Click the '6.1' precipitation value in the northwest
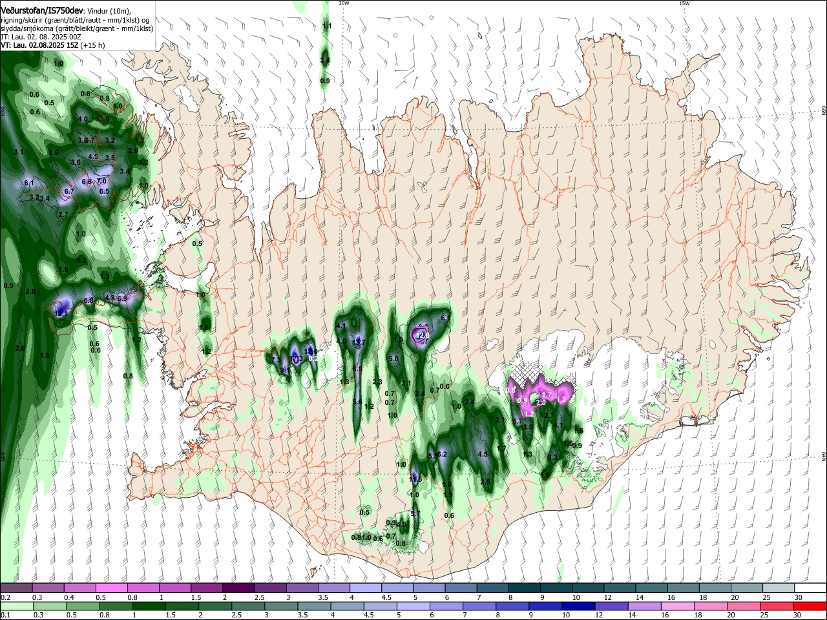The image size is (827, 620). (28, 183)
